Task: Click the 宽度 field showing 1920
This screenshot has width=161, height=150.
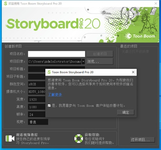Action: 37,99
